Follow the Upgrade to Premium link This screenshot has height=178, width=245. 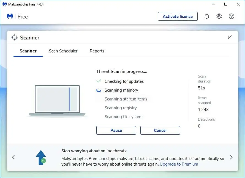coord(179,164)
